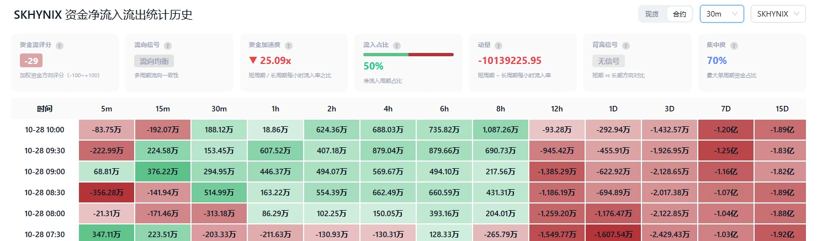Open help icon next to 集中度
The height and width of the screenshot is (241, 833).
click(734, 46)
